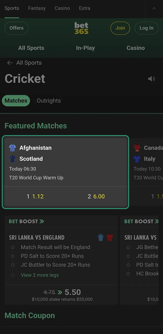
Task: Click the back arrow next to All Sports
Action: coord(10,63)
